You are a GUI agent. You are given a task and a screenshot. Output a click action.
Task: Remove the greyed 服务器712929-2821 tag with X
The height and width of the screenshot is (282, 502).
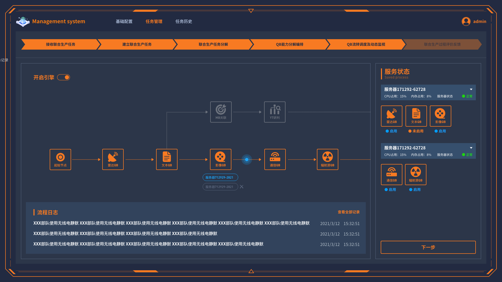[242, 187]
